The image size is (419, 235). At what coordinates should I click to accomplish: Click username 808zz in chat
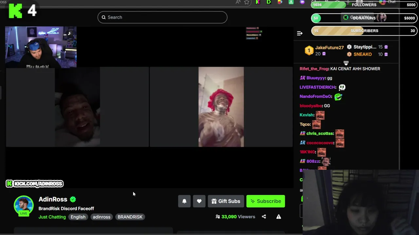pos(313,161)
